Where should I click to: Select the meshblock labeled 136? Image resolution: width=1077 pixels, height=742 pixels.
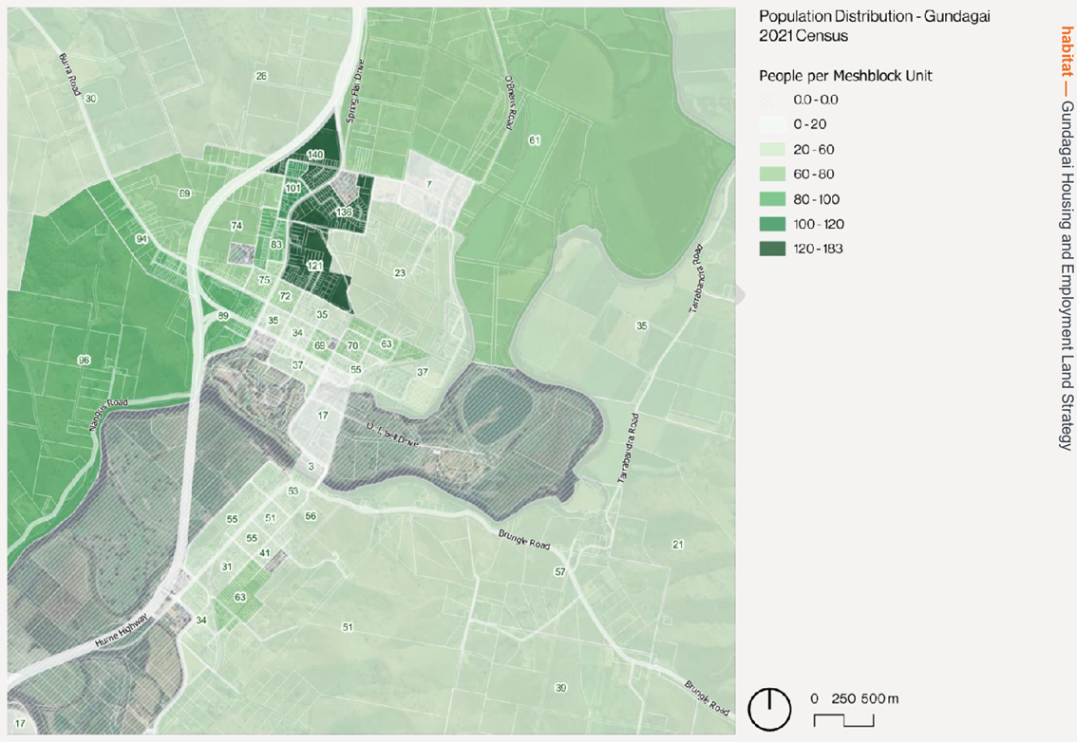coord(344,213)
